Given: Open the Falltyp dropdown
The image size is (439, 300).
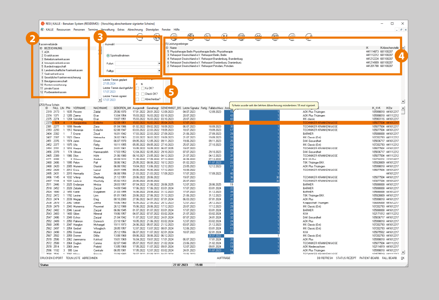Looking at the screenshot, I should click(159, 71).
